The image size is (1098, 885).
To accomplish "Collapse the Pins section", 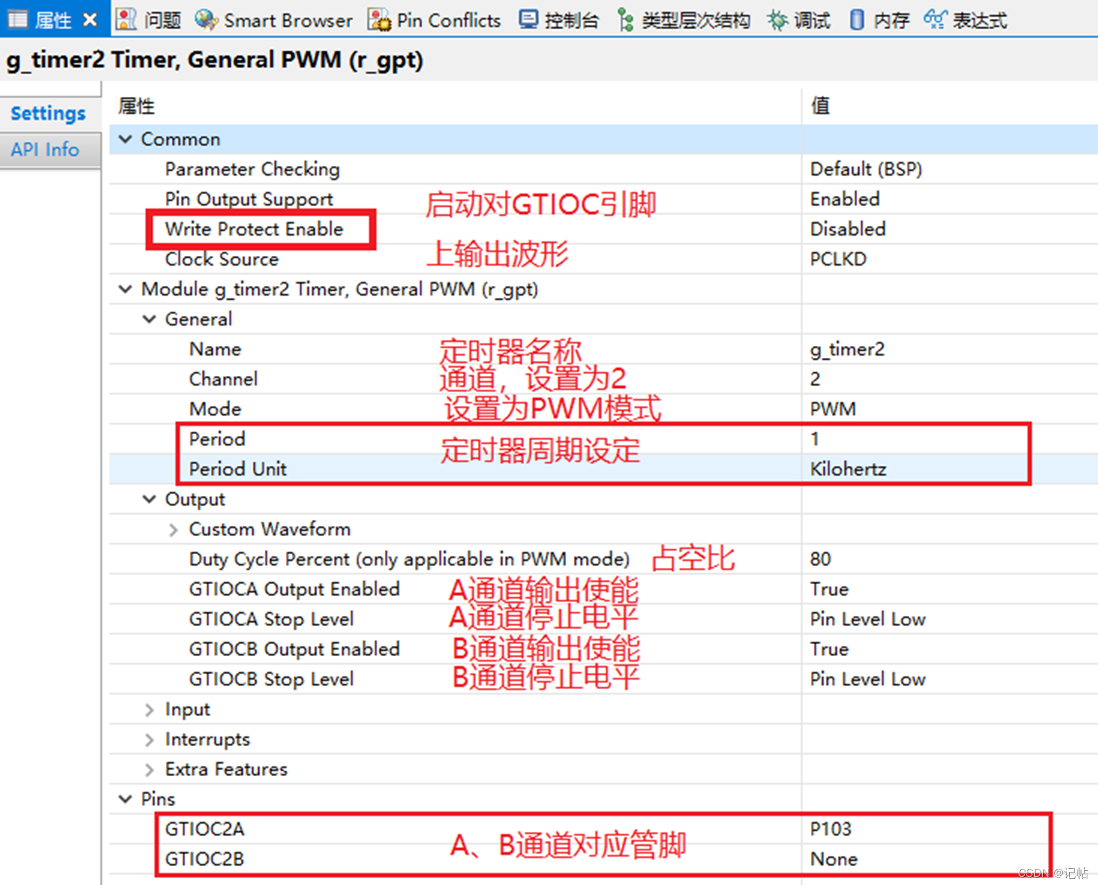I will pyautogui.click(x=126, y=799).
